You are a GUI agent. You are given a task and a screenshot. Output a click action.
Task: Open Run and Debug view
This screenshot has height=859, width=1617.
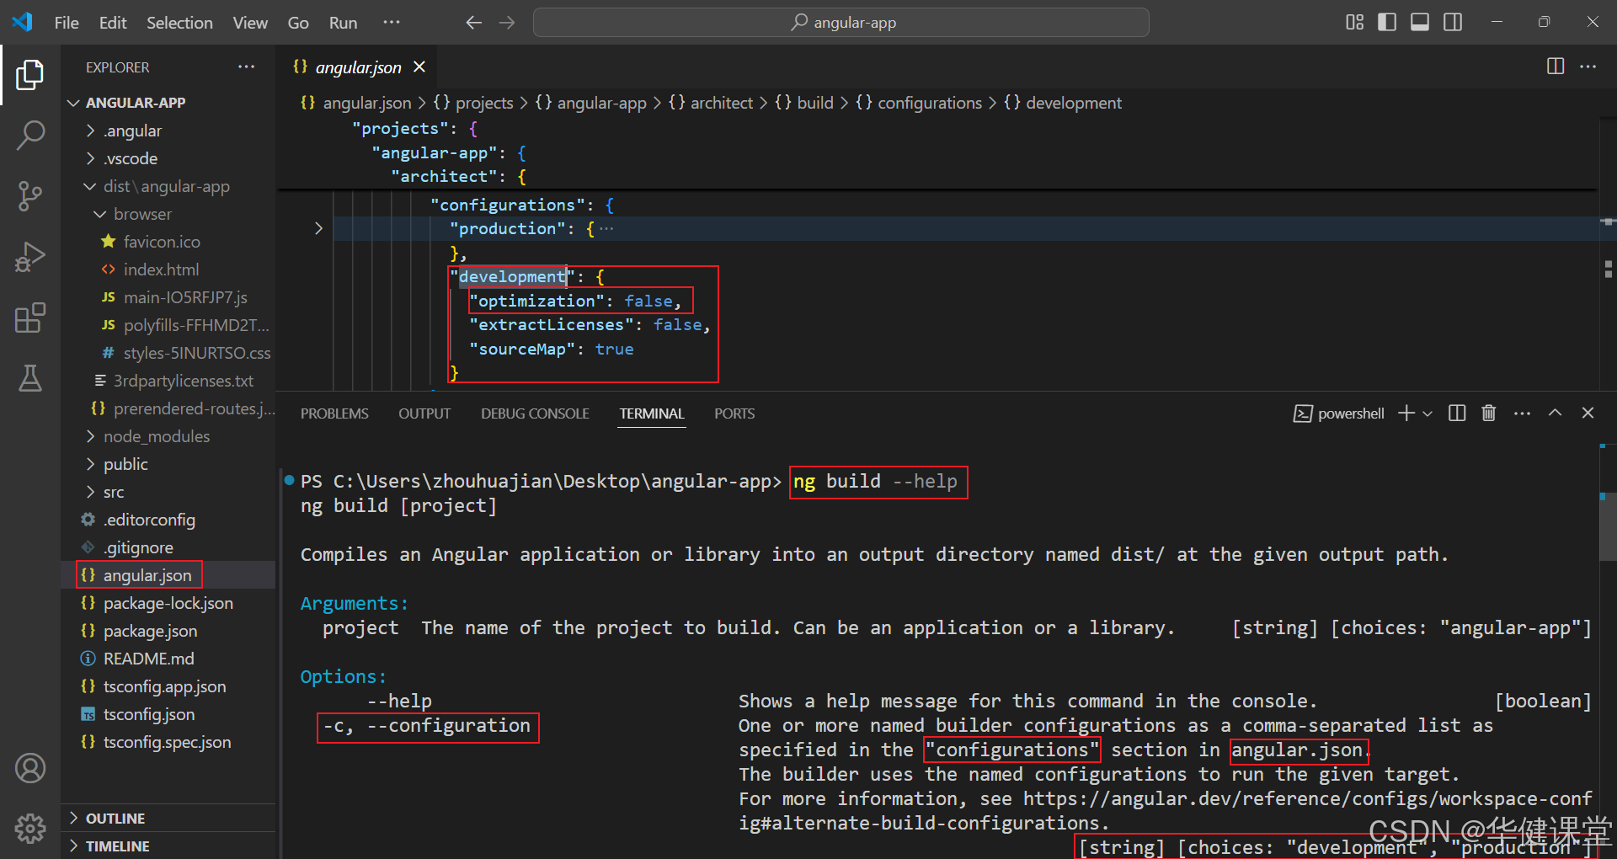pyautogui.click(x=30, y=257)
